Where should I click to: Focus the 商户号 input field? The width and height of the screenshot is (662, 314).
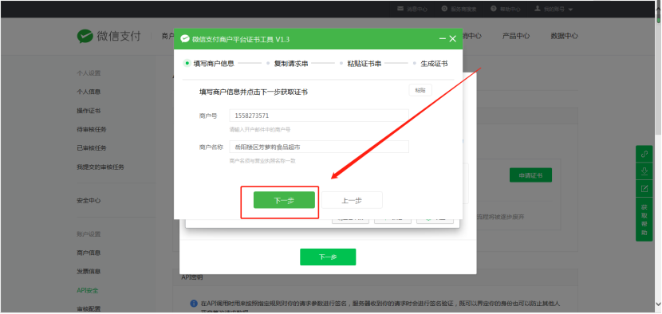tap(319, 116)
